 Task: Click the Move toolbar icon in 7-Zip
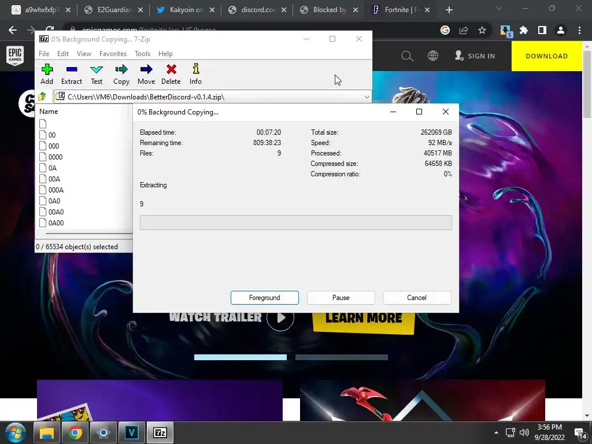click(146, 74)
